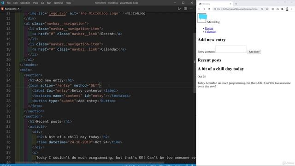Click the Microblog logo image

202,18
